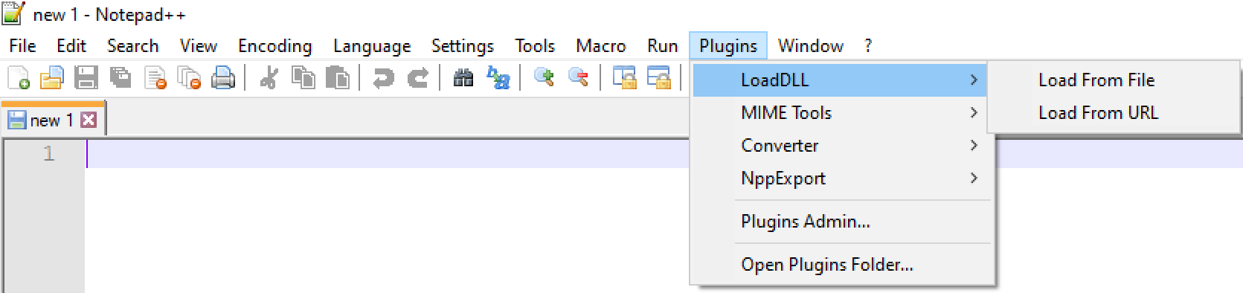Click the Open file folder icon
This screenshot has width=1243, height=293.
pyautogui.click(x=52, y=77)
